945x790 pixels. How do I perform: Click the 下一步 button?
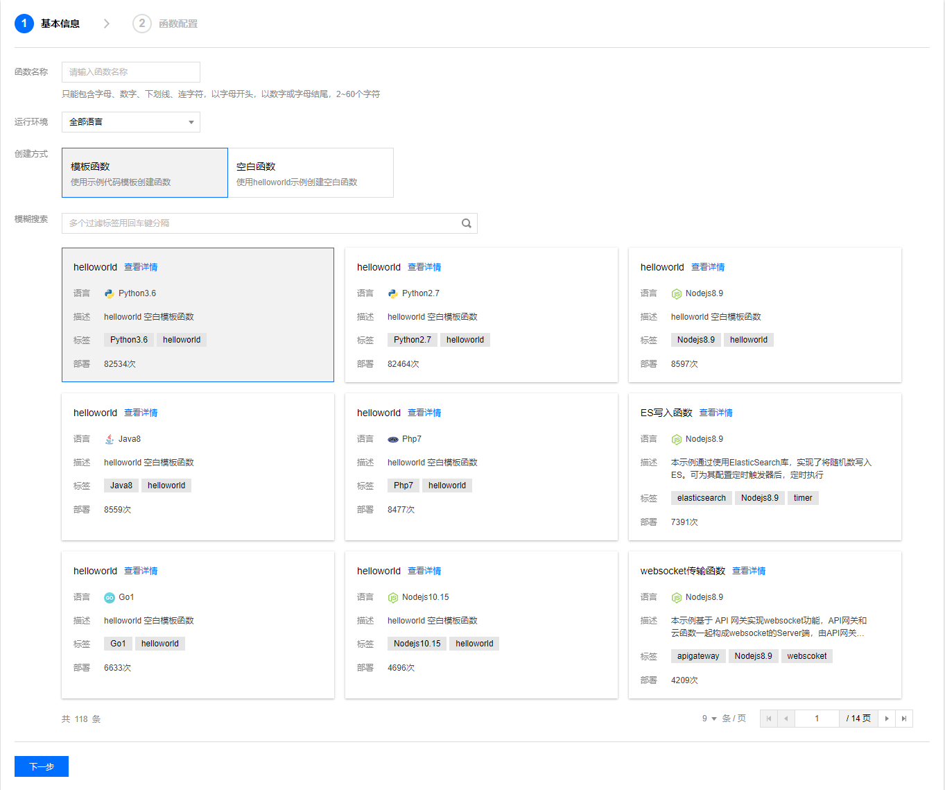[x=42, y=766]
